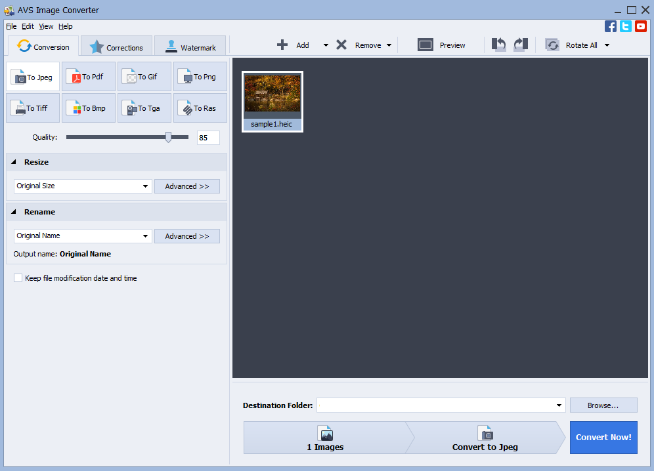654x471 pixels.
Task: Choose the To Pdf output format
Action: (89, 77)
